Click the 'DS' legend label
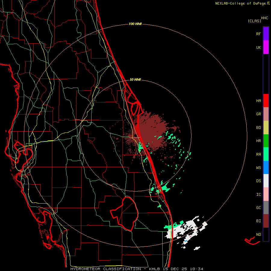This screenshot has width=271, height=271. pos(258,181)
